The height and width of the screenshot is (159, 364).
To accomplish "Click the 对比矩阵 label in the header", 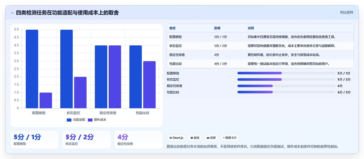I will (347, 12).
